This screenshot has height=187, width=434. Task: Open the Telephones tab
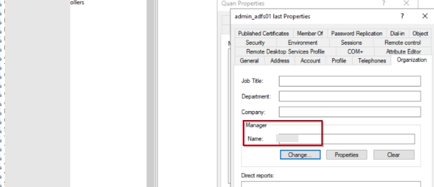coord(372,60)
